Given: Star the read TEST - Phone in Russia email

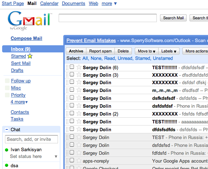Looking at the screenshot, I should tap(79, 137).
